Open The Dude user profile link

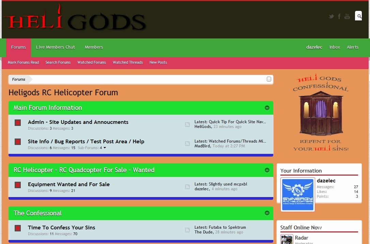[x=204, y=232]
